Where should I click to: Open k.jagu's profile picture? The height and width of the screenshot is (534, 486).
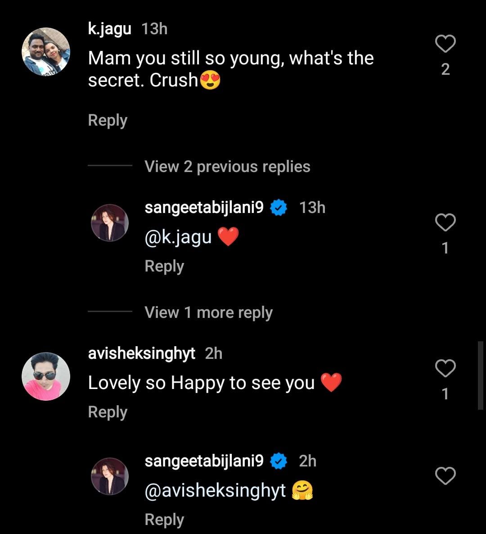tap(46, 51)
